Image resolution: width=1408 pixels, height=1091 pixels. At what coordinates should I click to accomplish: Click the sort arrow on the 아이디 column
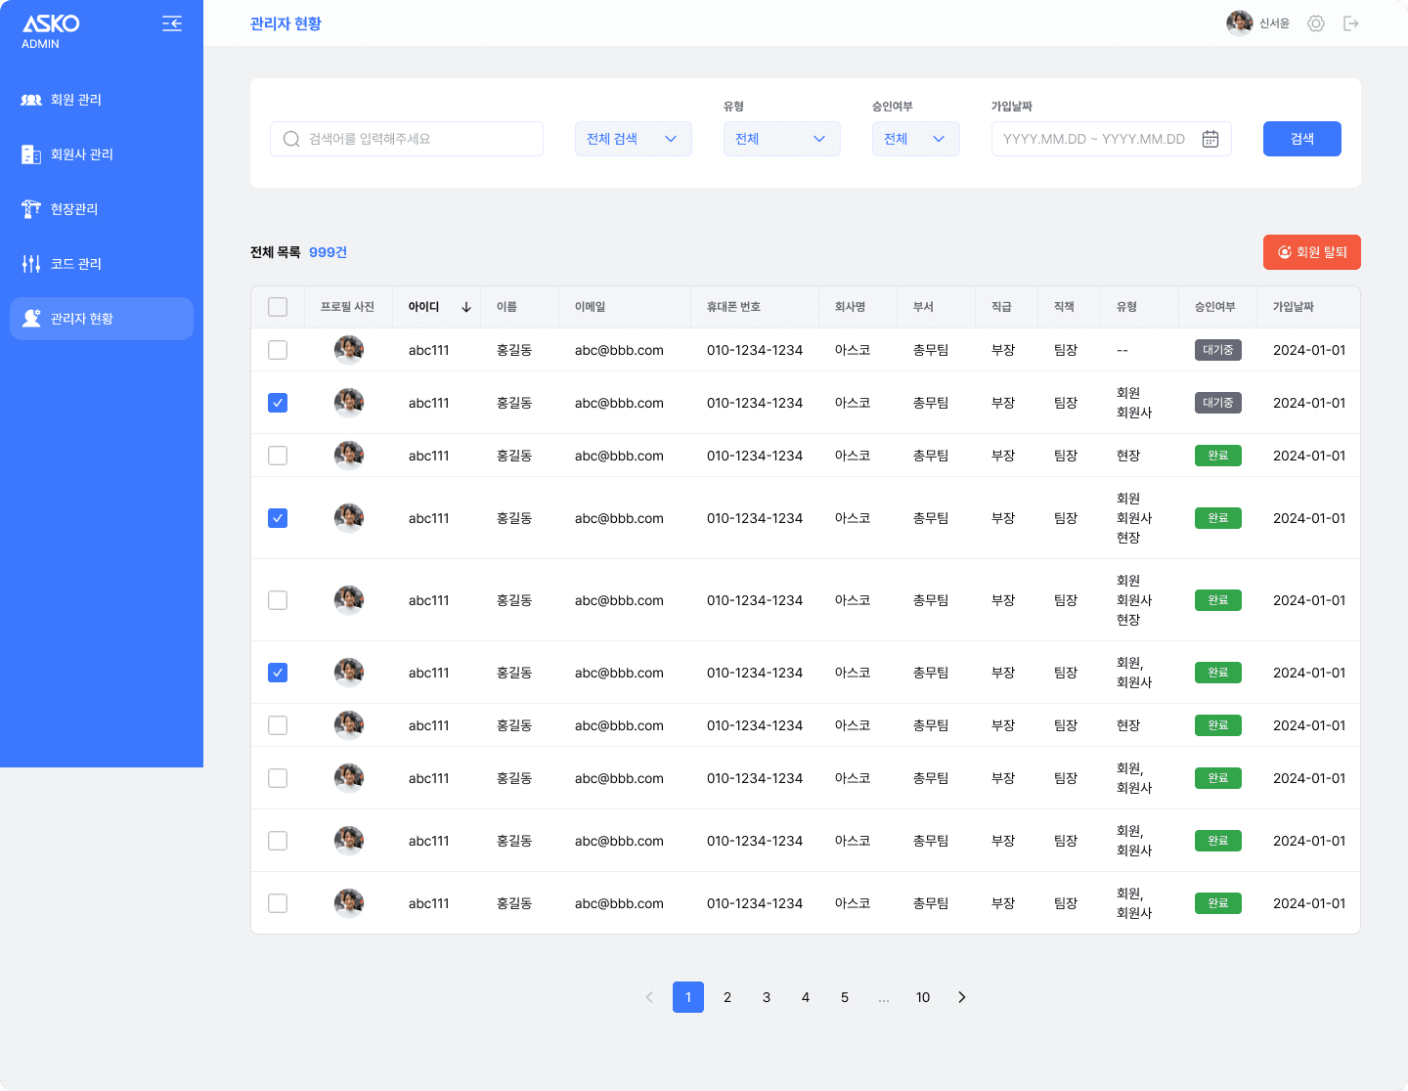click(x=466, y=306)
